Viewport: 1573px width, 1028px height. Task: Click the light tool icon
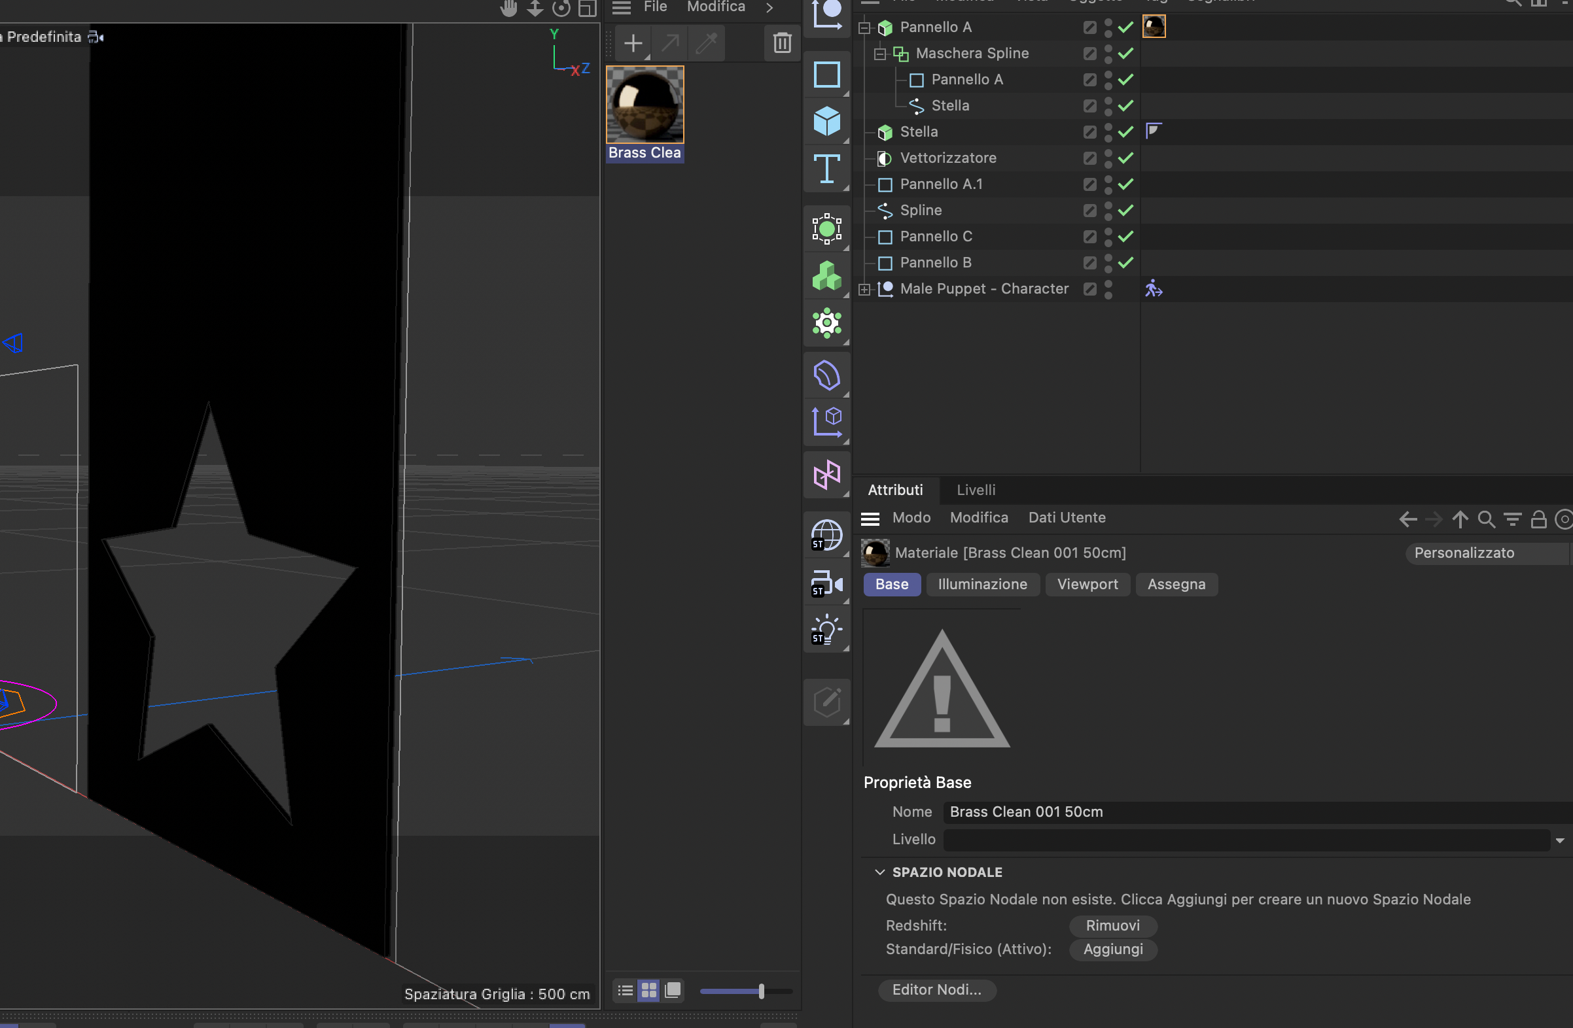826,630
